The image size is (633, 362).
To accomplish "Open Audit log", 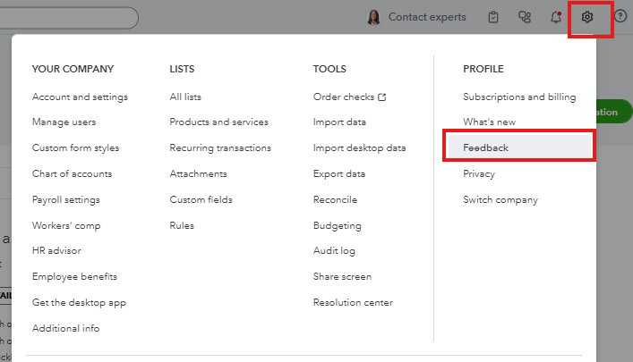I will 334,251.
